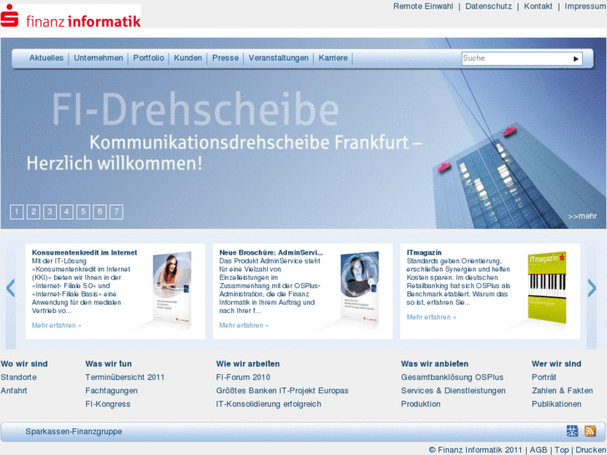Open Porträt link

click(544, 377)
